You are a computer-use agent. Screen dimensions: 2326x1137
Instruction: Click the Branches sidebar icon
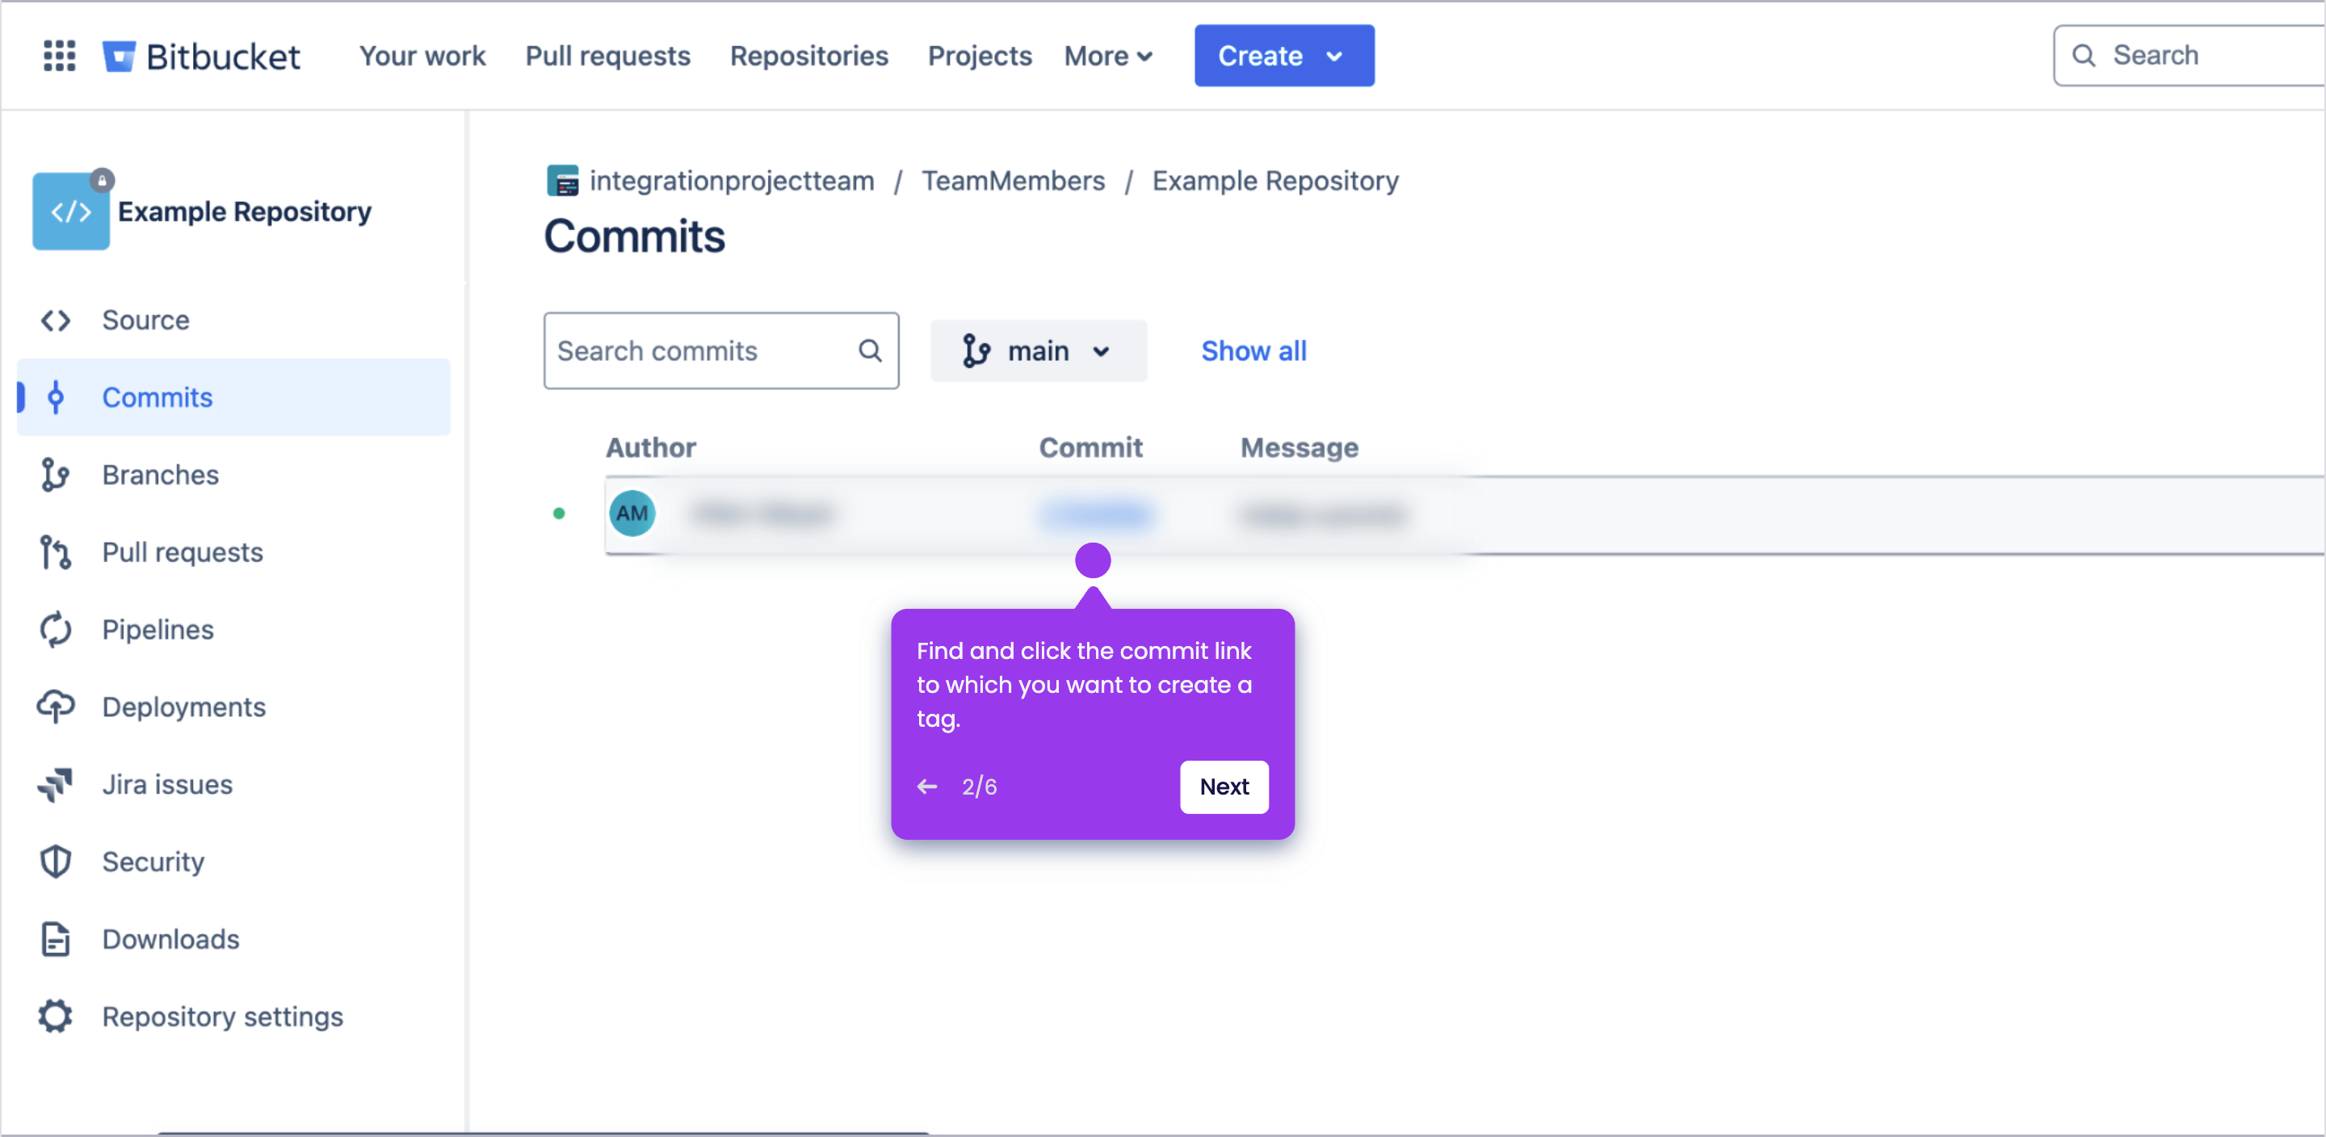point(55,475)
